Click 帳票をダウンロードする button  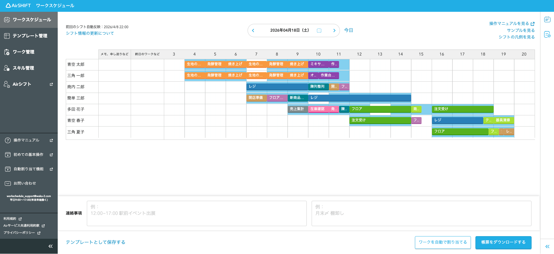[504, 242]
